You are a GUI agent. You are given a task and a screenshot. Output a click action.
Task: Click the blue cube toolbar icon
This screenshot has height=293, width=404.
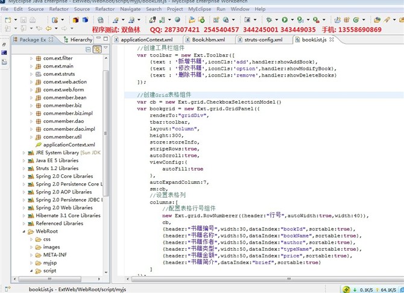(x=85, y=20)
